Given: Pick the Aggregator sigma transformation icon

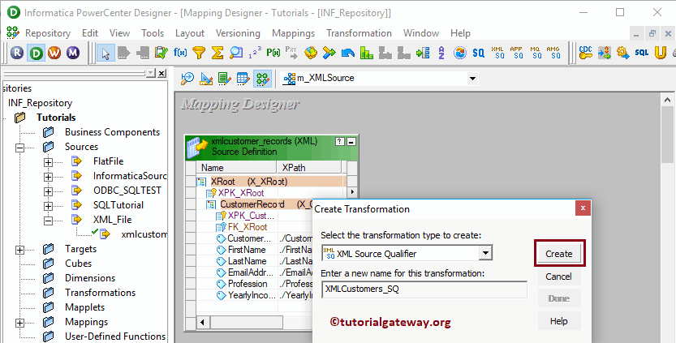Looking at the screenshot, I should [217, 53].
